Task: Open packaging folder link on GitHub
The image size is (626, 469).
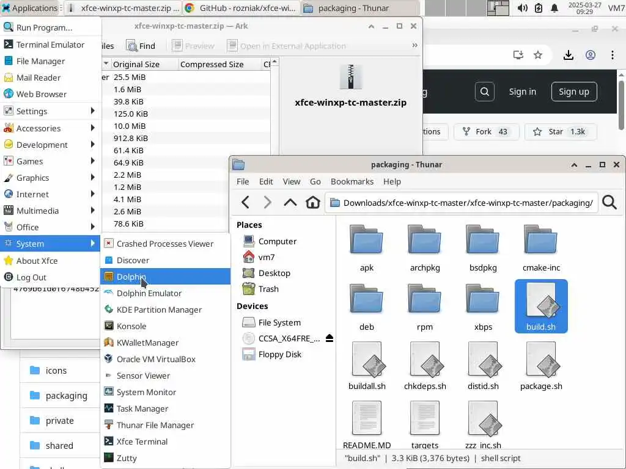Action: pyautogui.click(x=66, y=395)
